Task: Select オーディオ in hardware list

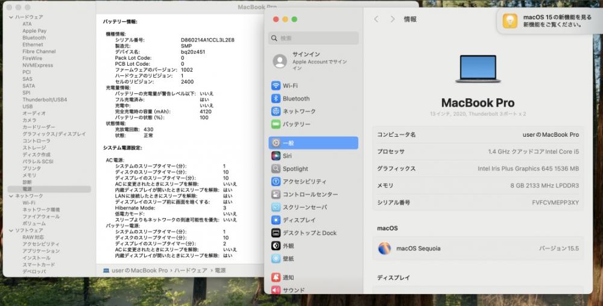Action: (x=34, y=113)
